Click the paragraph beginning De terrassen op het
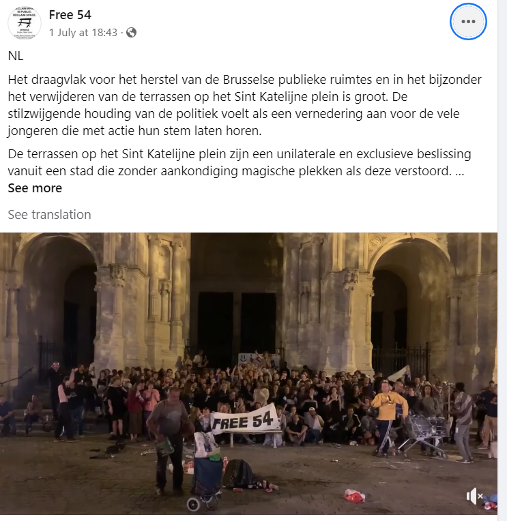 tap(240, 162)
